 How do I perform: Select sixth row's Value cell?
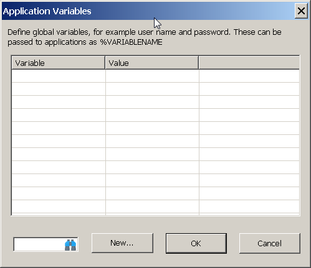tap(152, 141)
